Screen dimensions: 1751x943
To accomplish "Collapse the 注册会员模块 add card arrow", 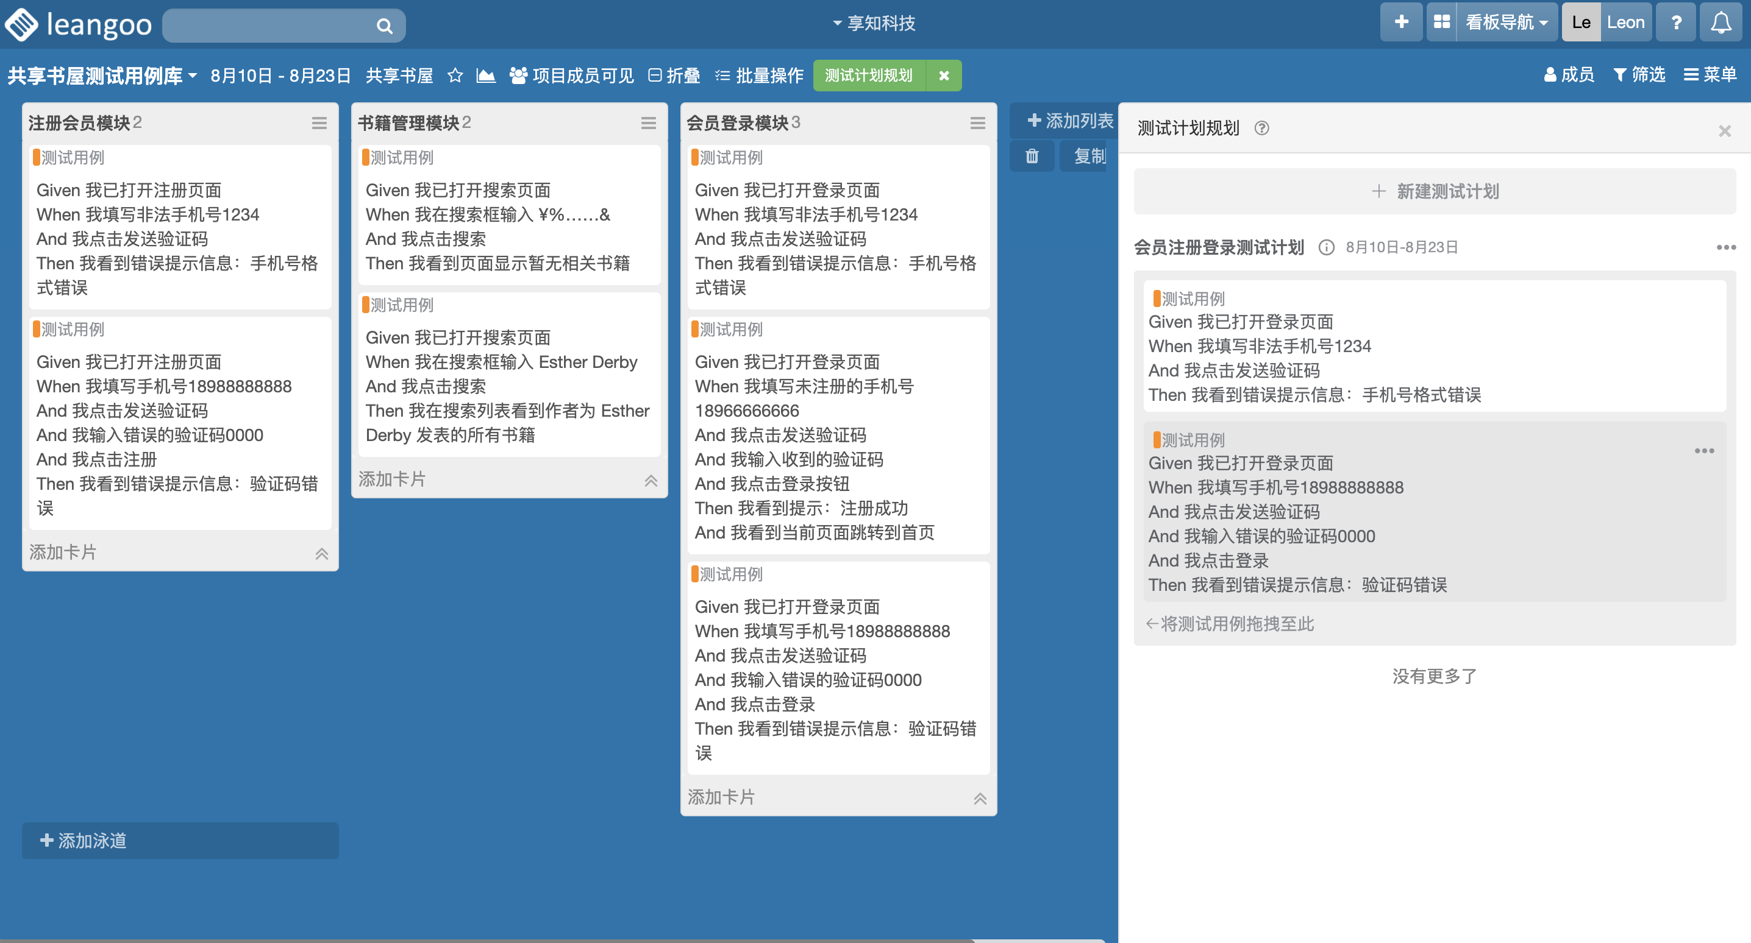I will click(x=321, y=554).
